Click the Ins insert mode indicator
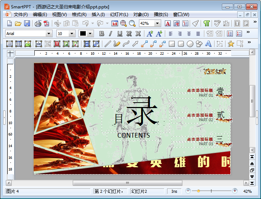The height and width of the screenshot is (199, 261). tap(174, 191)
